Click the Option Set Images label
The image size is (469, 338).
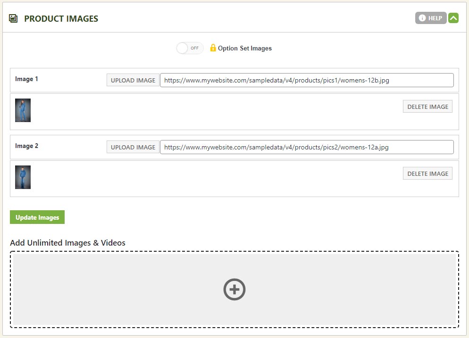[244, 48]
